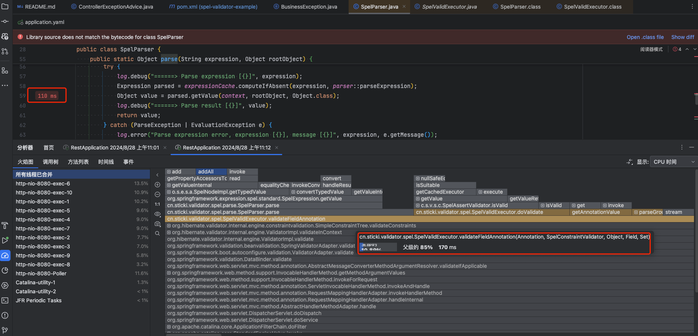Image resolution: width=698 pixels, height=336 pixels.
Task: Capture flame graph image with camera icon
Action: point(157,224)
